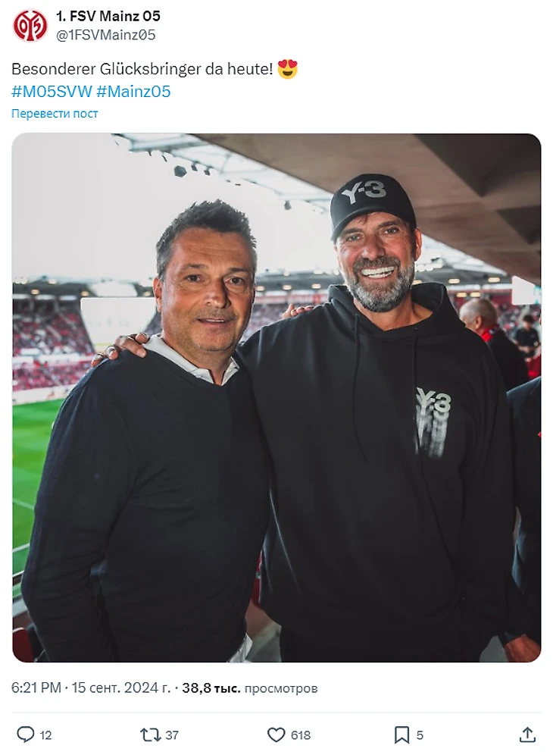Viewport: 553px width, 755px height.
Task: Click the reply count 12
Action: click(45, 735)
